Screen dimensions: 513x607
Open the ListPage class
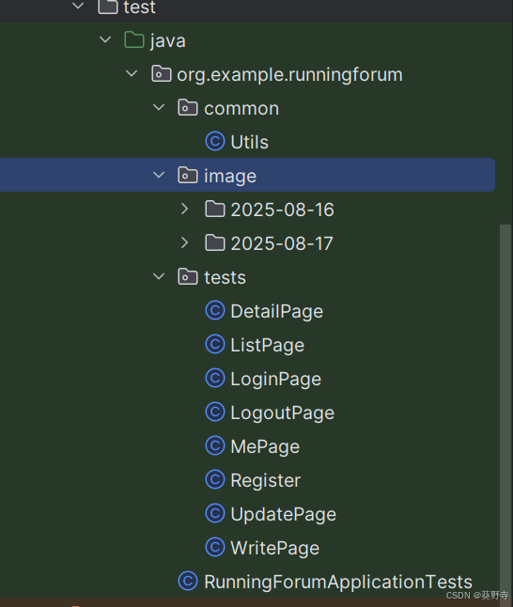(x=268, y=345)
